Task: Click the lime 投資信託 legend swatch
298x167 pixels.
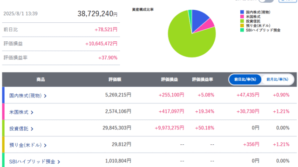Action: tap(242, 21)
